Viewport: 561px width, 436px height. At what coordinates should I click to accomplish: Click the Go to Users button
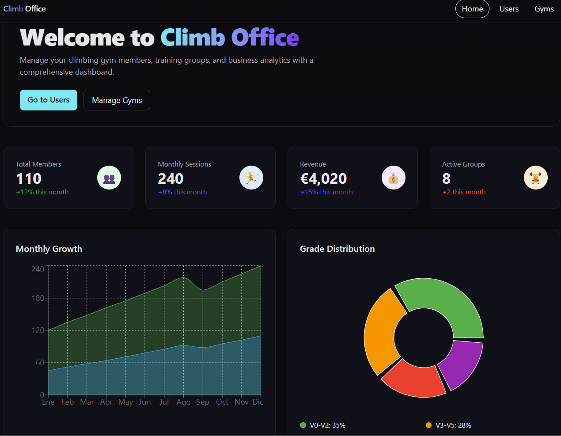pos(48,100)
